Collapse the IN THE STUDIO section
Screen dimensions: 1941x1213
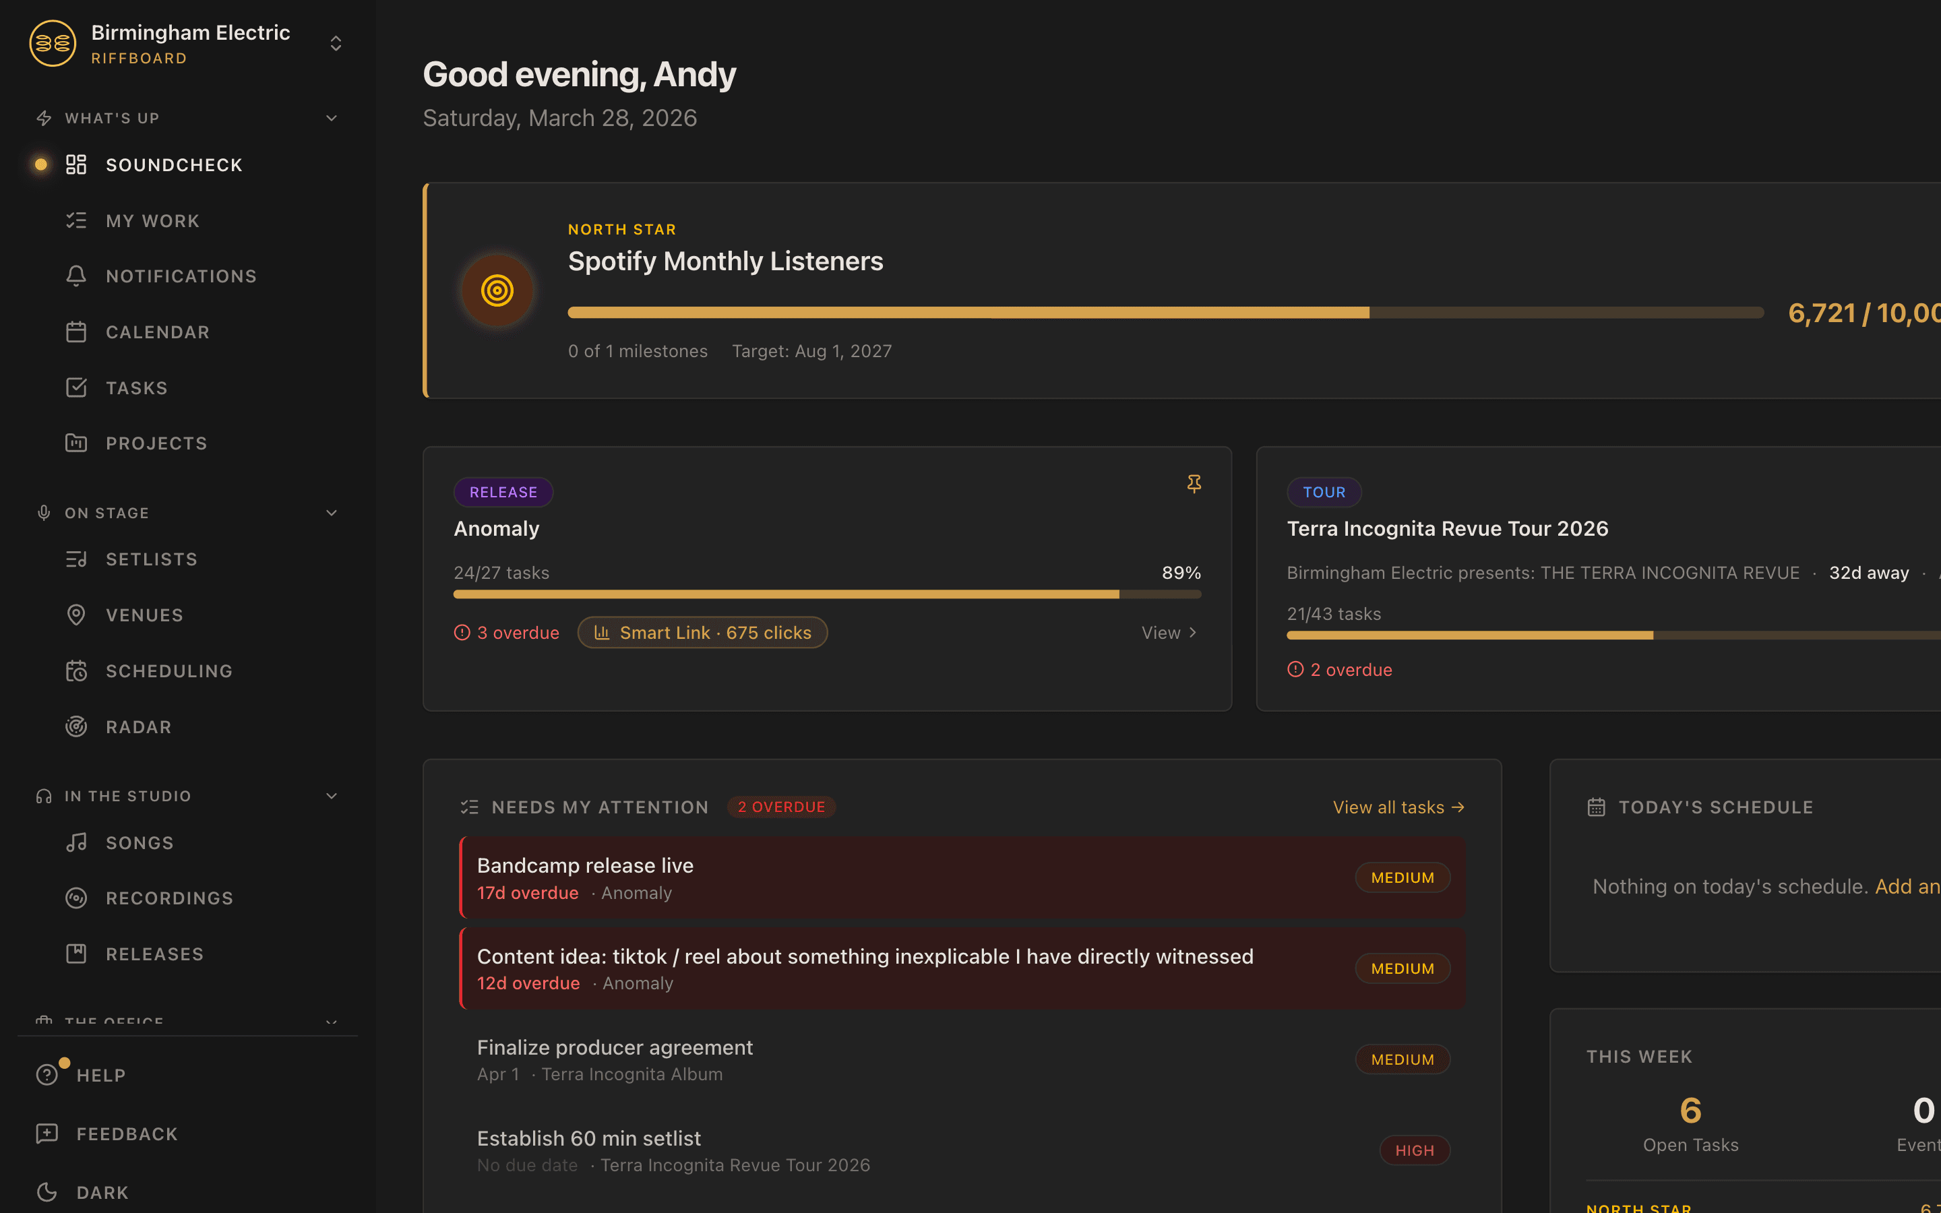tap(332, 795)
